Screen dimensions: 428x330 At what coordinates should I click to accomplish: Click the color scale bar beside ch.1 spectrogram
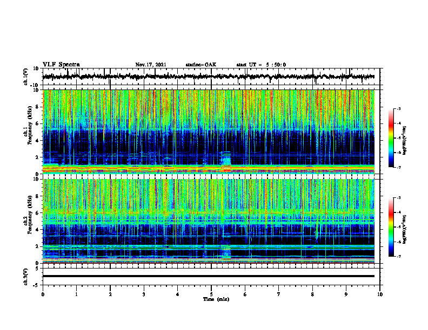[x=391, y=138]
